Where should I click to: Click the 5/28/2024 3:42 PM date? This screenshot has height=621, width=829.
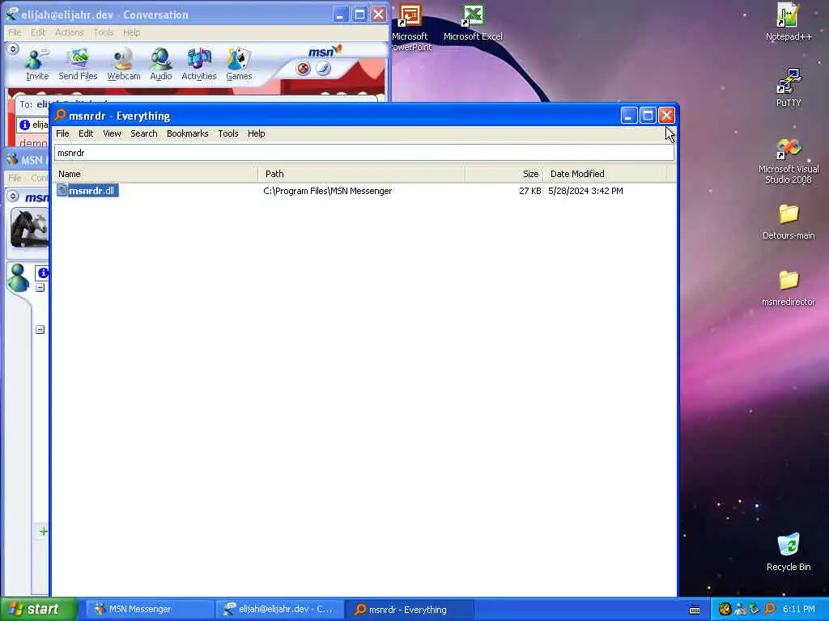(585, 191)
